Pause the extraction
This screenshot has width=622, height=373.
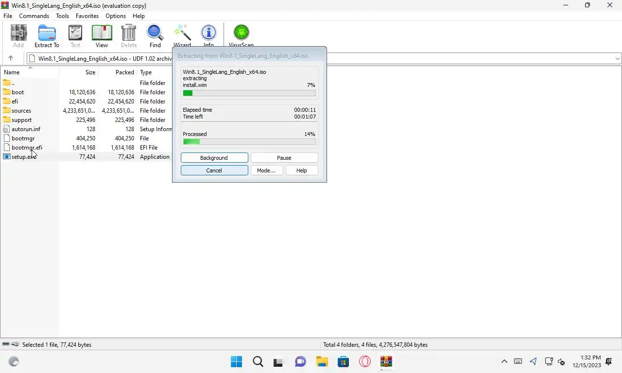tap(284, 158)
